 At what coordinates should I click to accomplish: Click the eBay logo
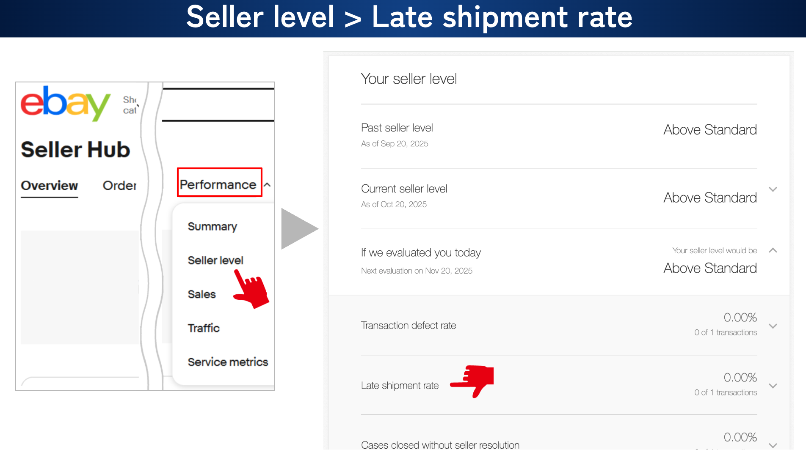[65, 103]
